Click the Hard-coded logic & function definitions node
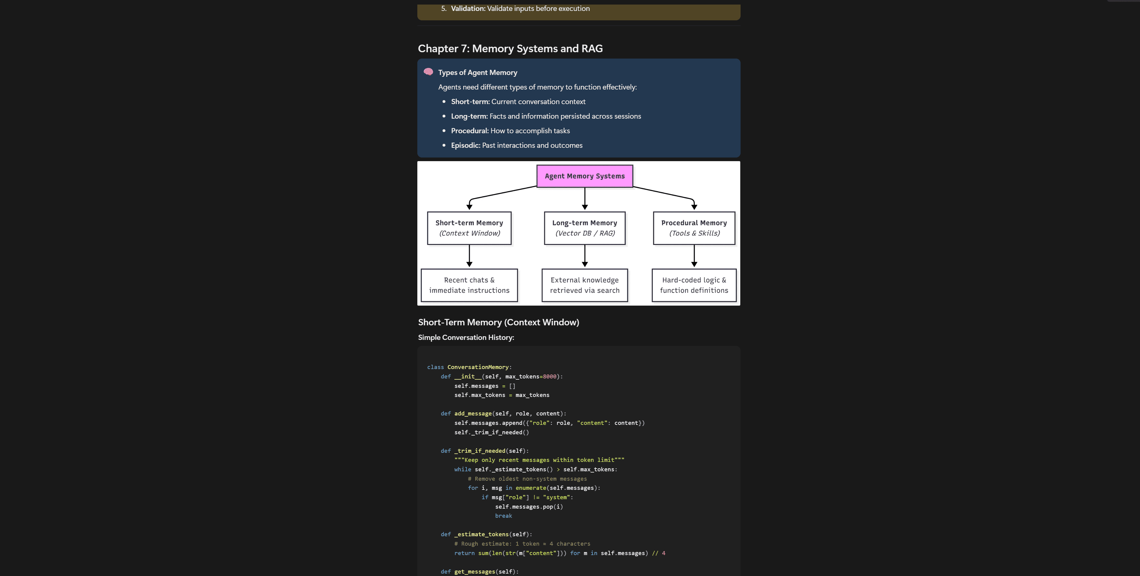The height and width of the screenshot is (576, 1140). point(694,285)
